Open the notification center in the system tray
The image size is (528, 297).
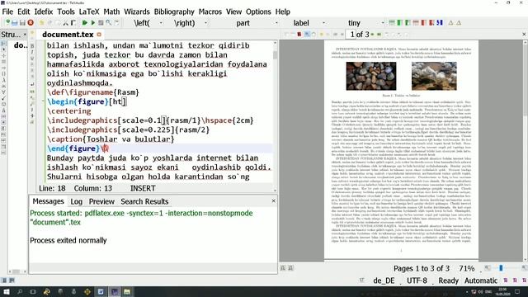click(517, 291)
